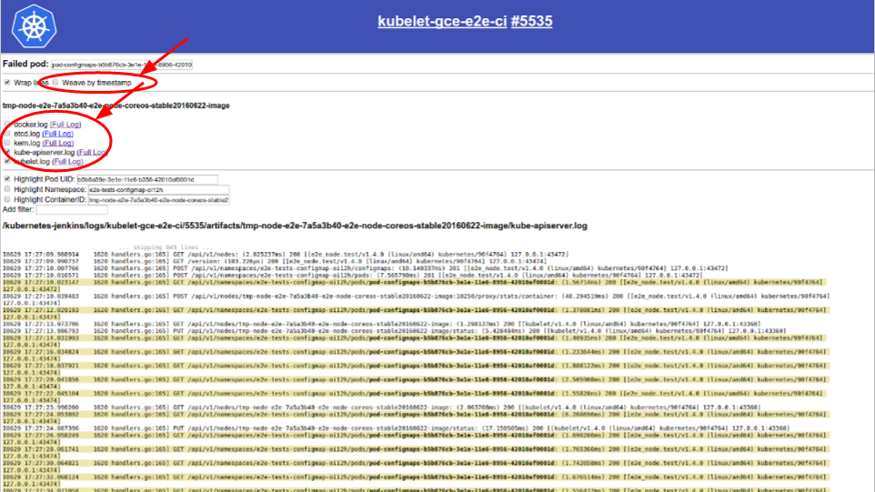
Task: Open Full Log link for kube-apiserver.log
Action: click(x=92, y=152)
